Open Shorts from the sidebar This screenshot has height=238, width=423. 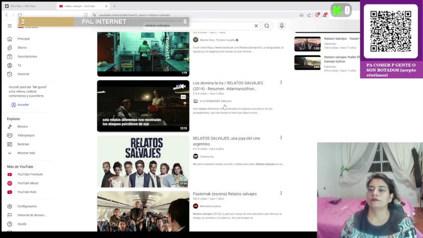coord(22,48)
